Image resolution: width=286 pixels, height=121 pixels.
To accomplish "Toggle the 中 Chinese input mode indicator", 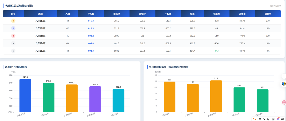I will pyautogui.click(x=260, y=119).
